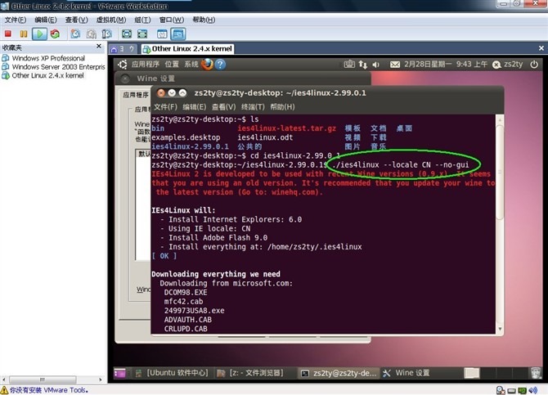Select the highlighted console view icon
548x395 pixels.
[177, 34]
